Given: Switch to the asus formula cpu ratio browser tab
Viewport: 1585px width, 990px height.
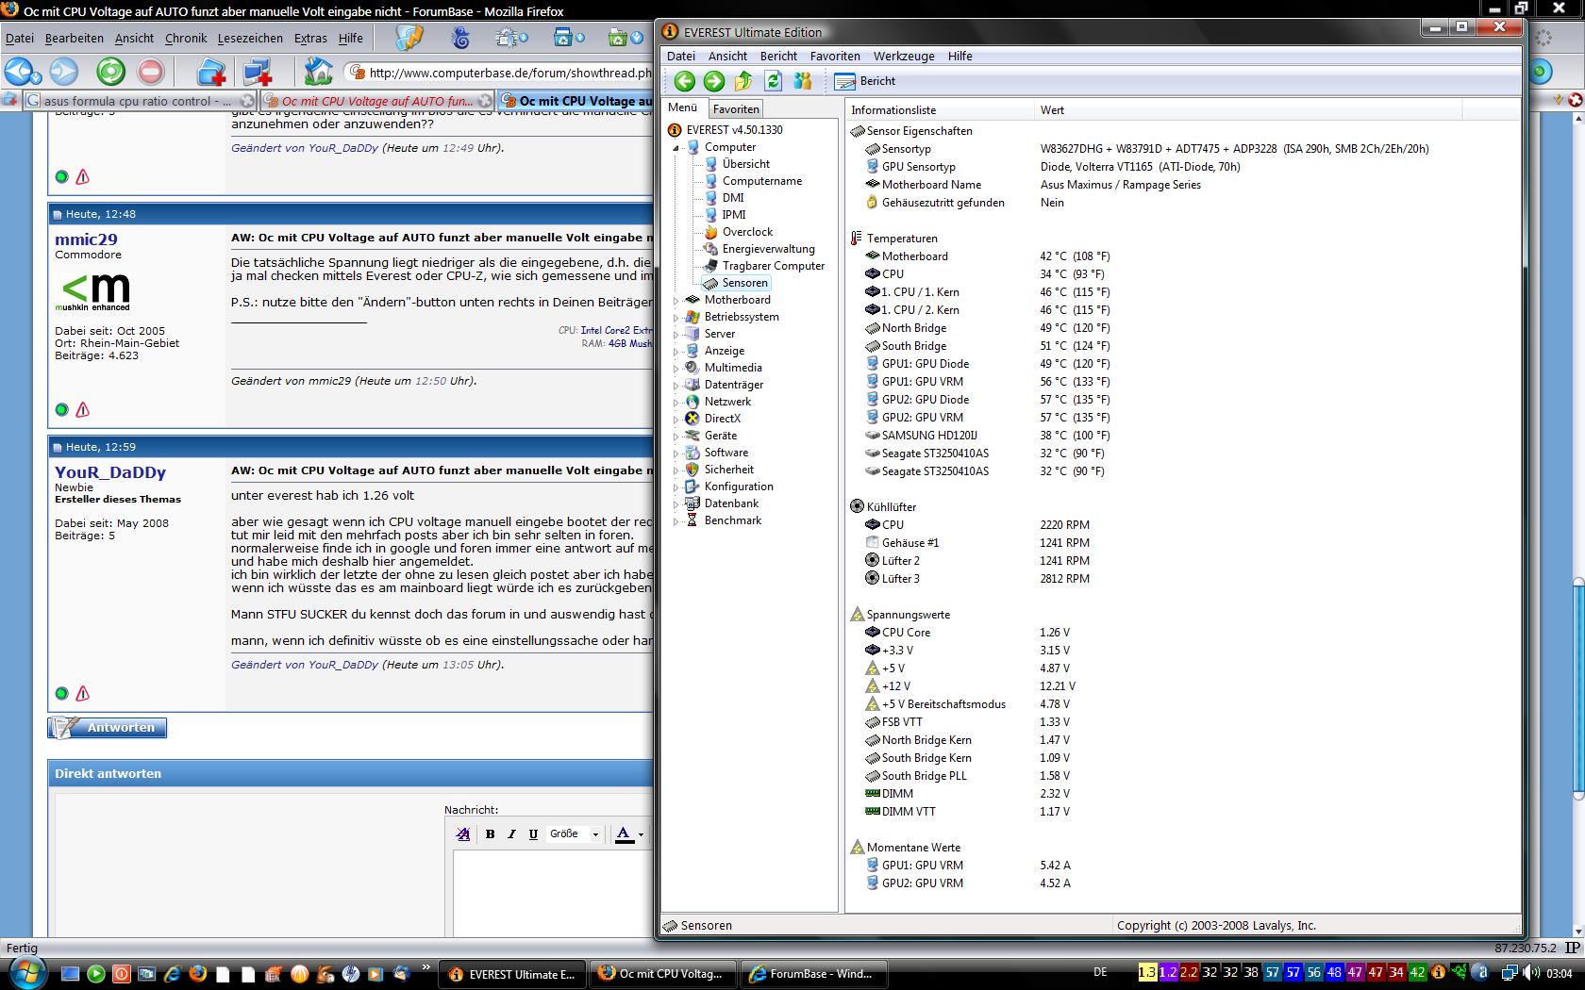Looking at the screenshot, I should click(x=138, y=101).
